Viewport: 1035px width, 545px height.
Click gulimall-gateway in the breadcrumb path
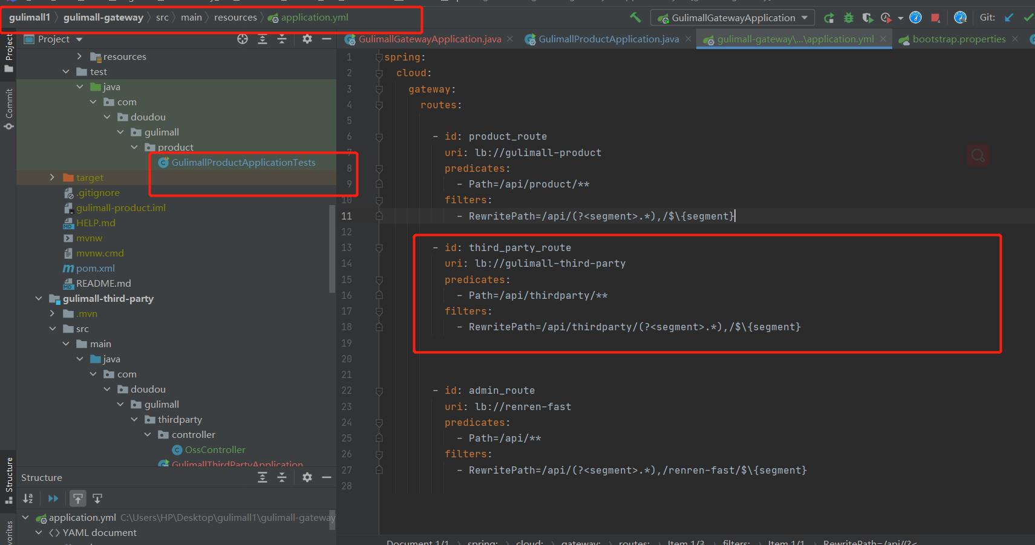click(103, 18)
